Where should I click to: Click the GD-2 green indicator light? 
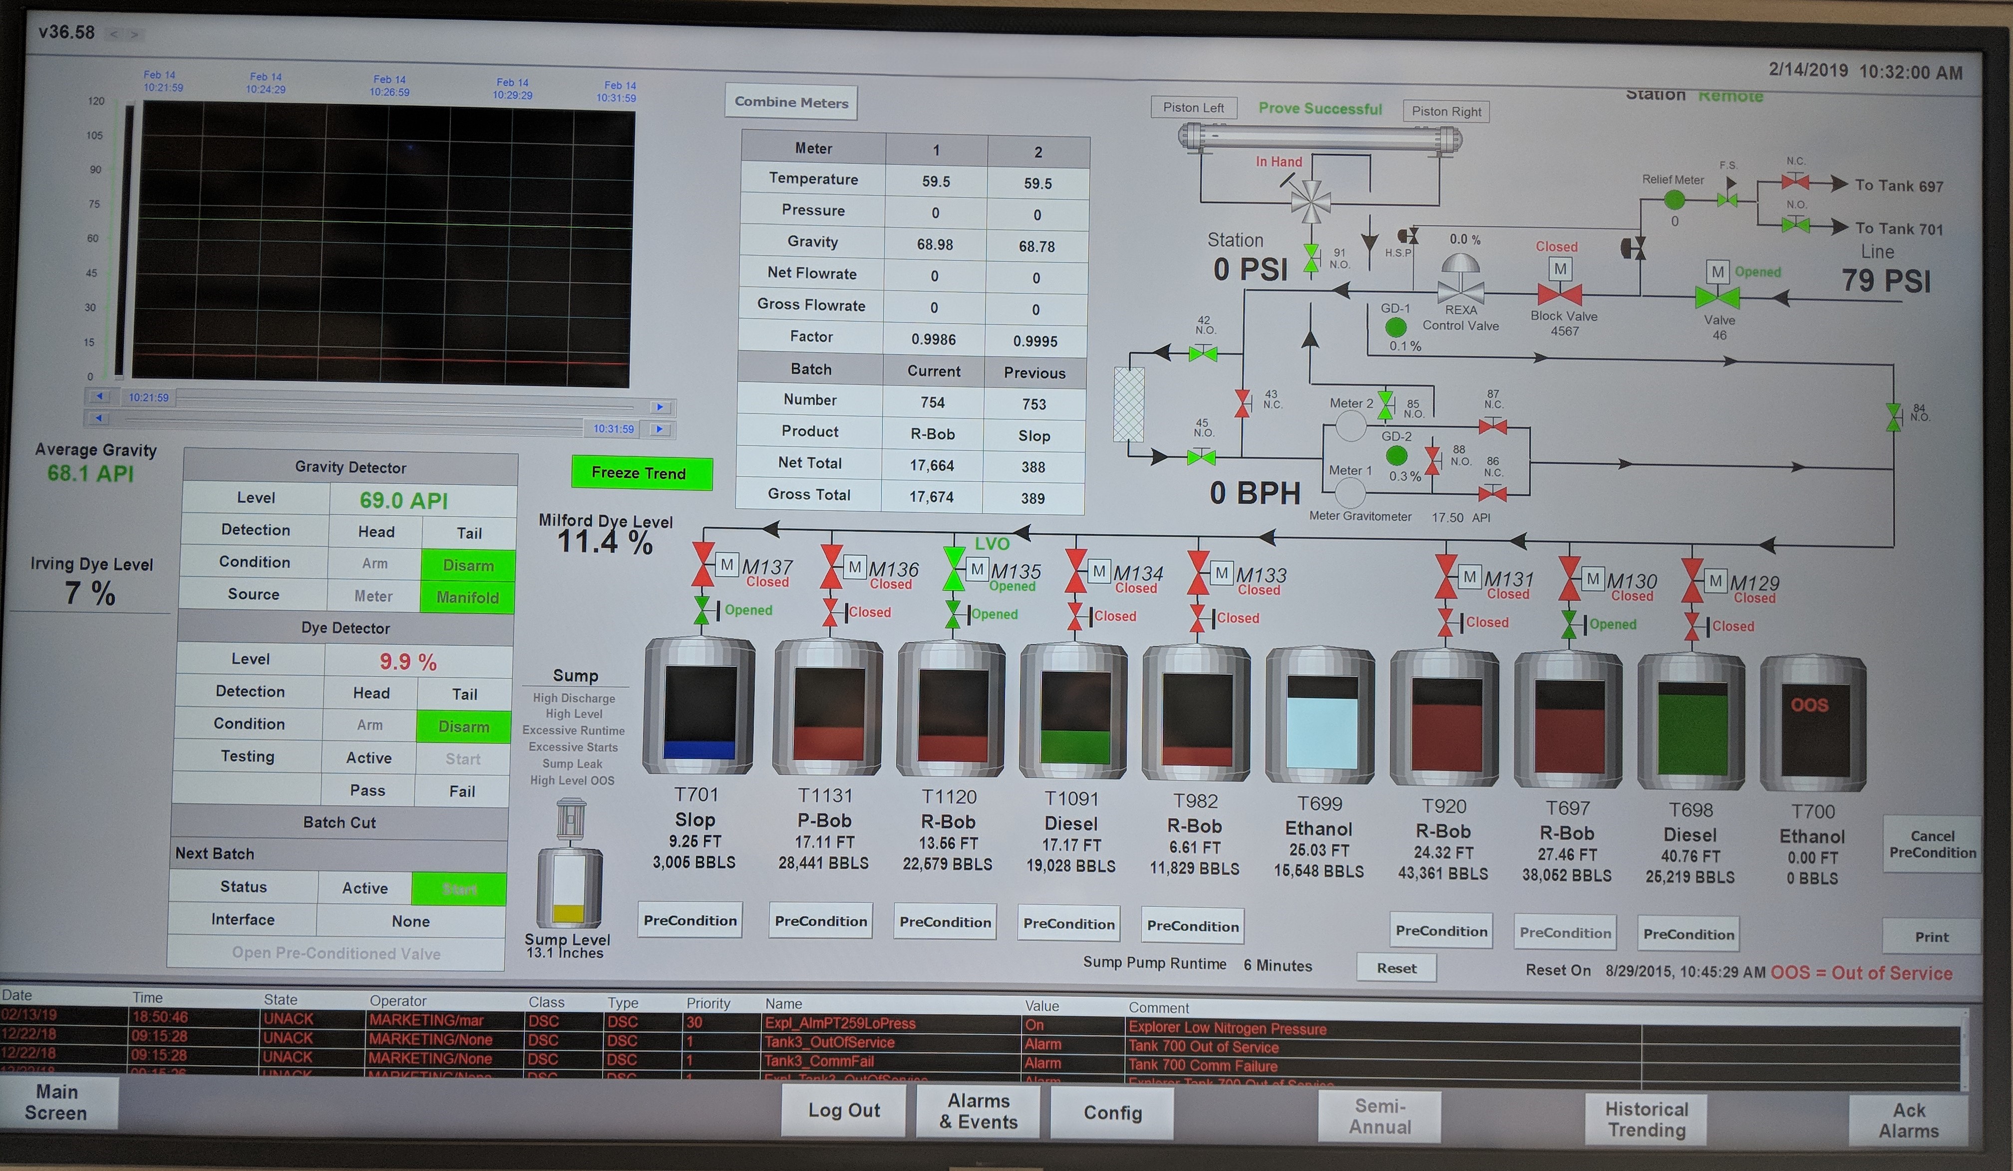pos(1396,456)
